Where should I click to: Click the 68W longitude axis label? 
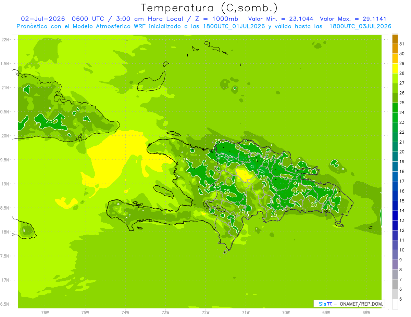[366, 312]
